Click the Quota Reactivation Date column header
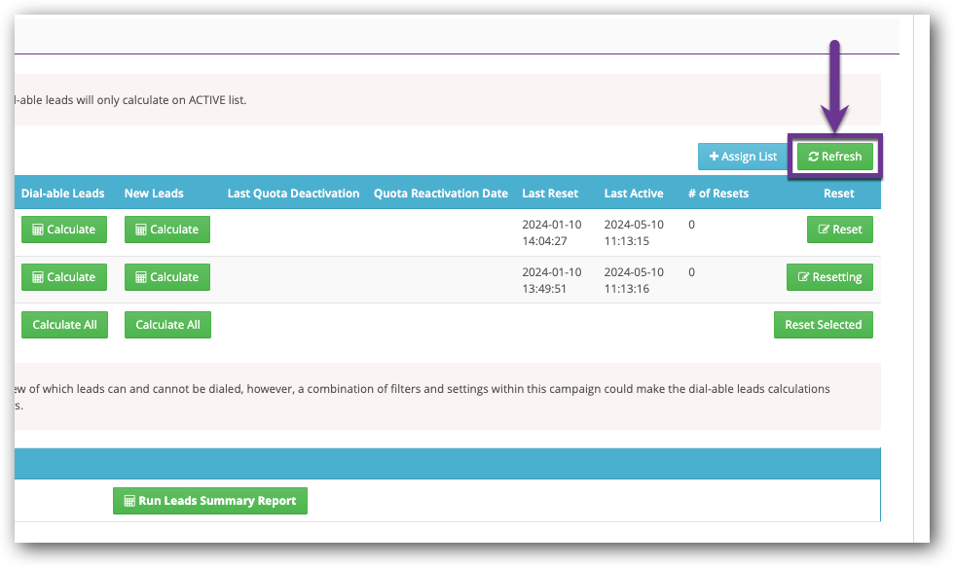 tap(440, 194)
